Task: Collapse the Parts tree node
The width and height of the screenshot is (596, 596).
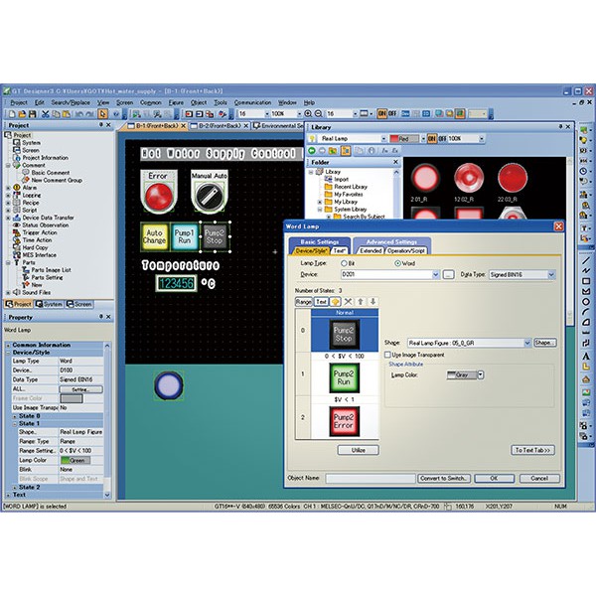Action: pos(8,262)
